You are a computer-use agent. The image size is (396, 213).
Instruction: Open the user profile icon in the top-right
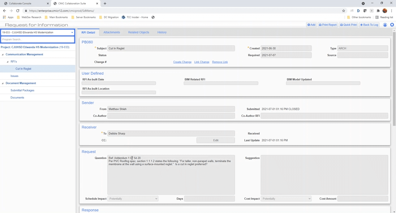point(385,25)
